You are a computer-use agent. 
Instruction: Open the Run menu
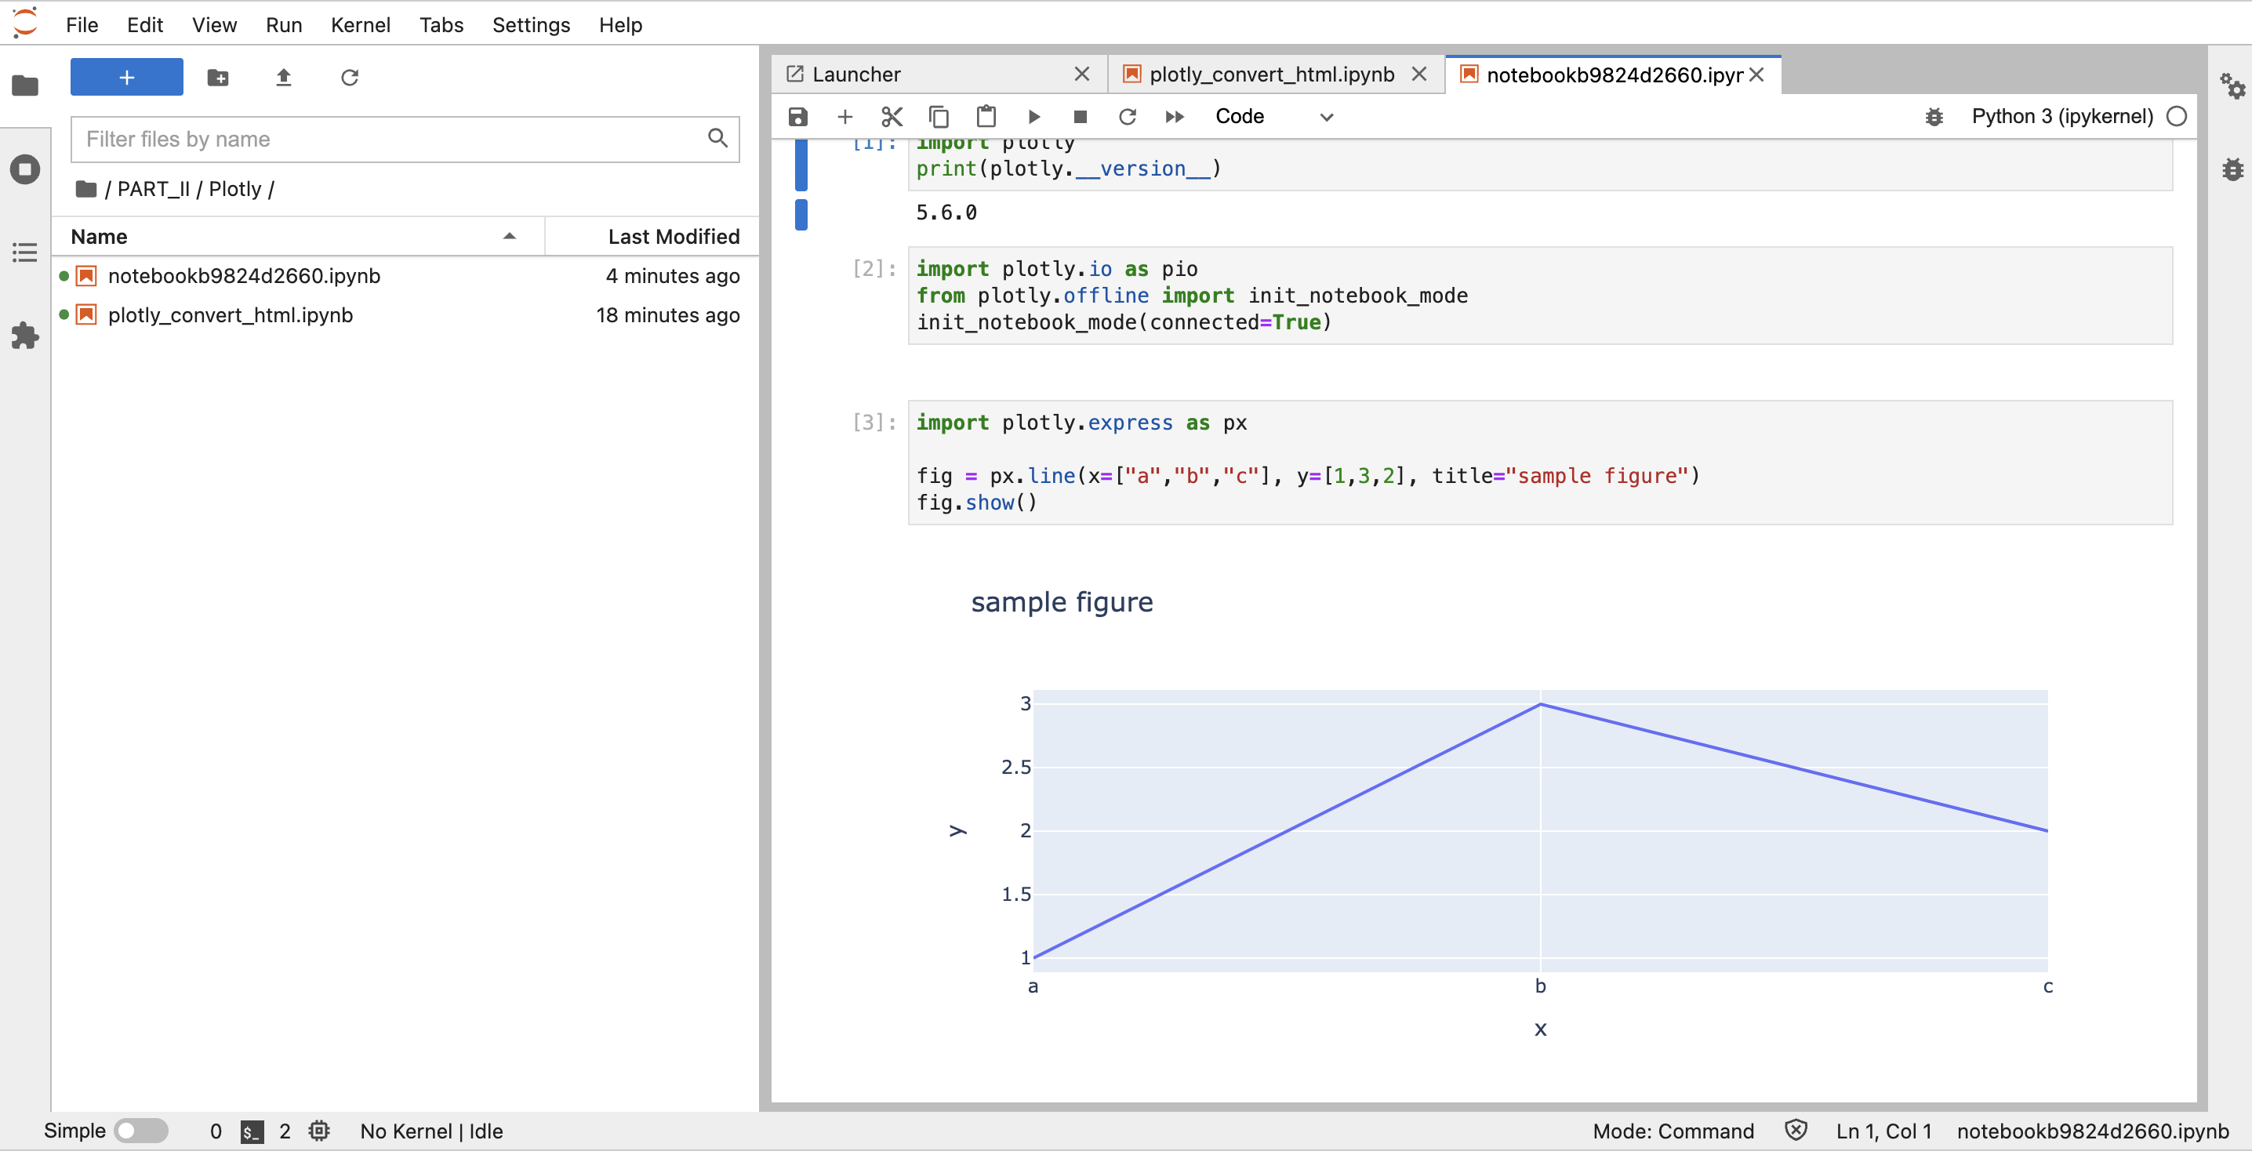[x=284, y=24]
